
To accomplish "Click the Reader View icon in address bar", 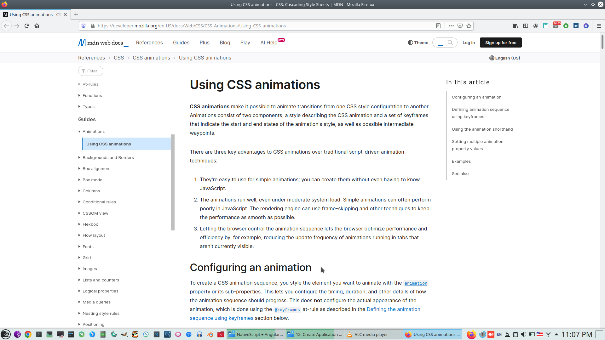I will pyautogui.click(x=438, y=26).
